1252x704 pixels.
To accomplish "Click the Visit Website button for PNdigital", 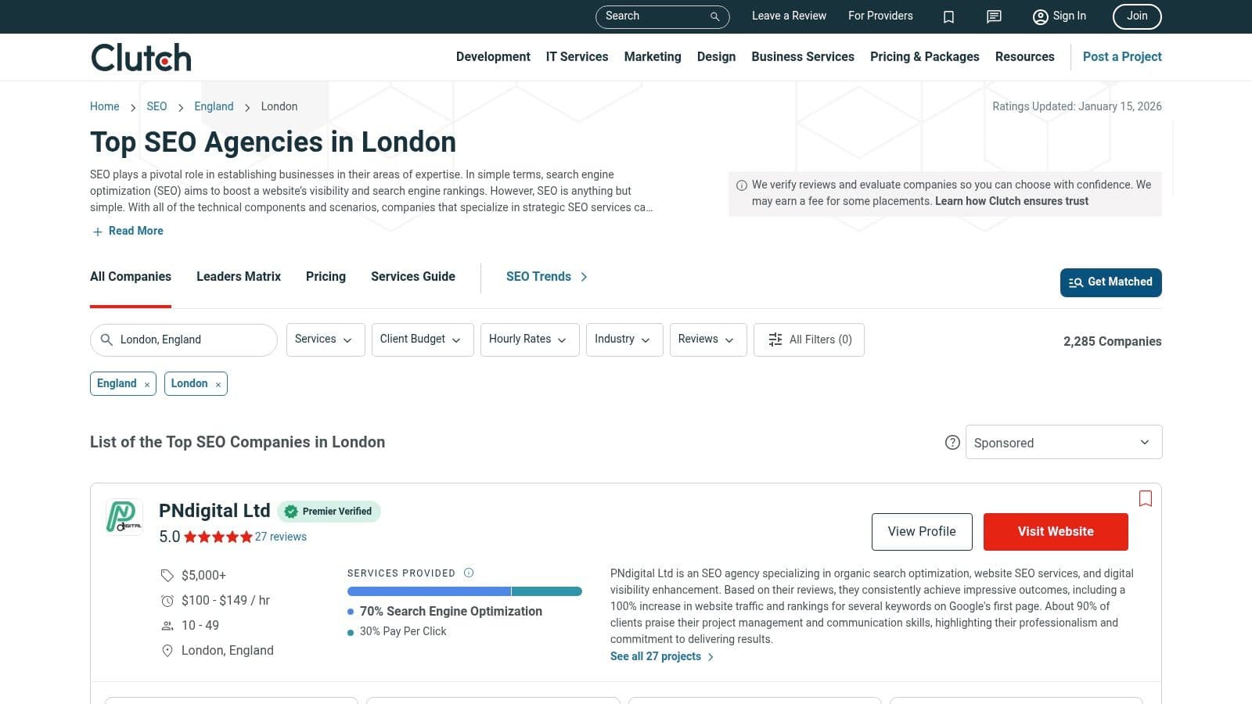I will click(1055, 531).
